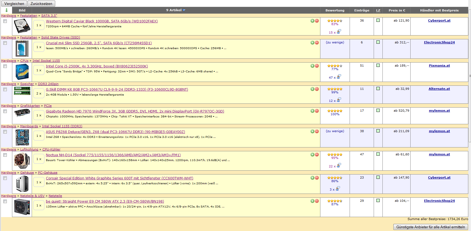The image size is (471, 231).
Task: Open the Alternate.at merchant link
Action: pyautogui.click(x=439, y=89)
